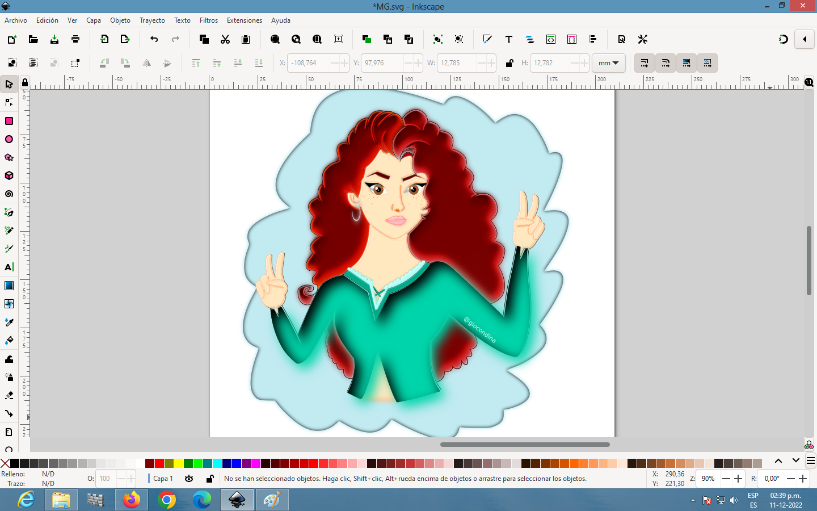Pick the yellow palette swatch

[x=179, y=463]
